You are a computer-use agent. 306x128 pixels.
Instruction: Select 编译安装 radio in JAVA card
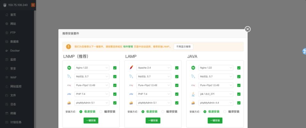coord(225,112)
